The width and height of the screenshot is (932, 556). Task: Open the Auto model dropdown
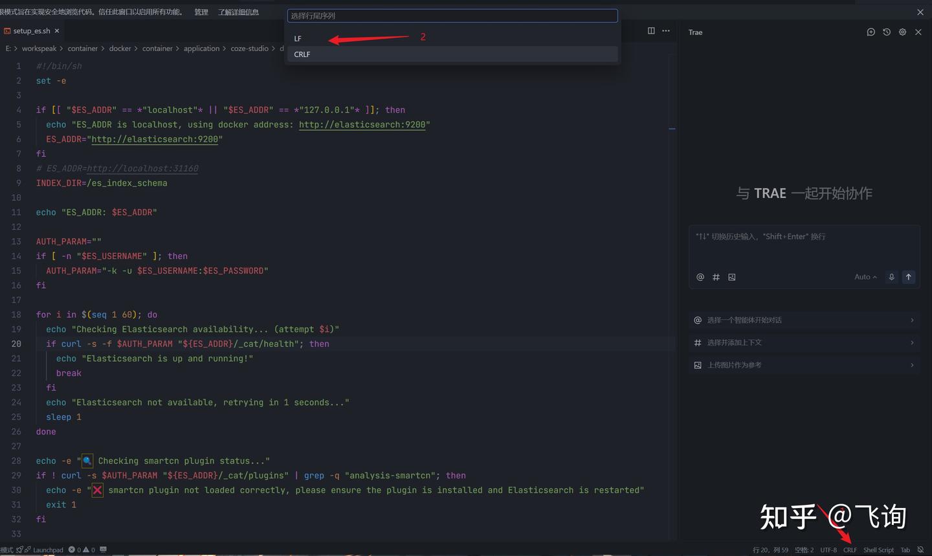click(x=865, y=277)
